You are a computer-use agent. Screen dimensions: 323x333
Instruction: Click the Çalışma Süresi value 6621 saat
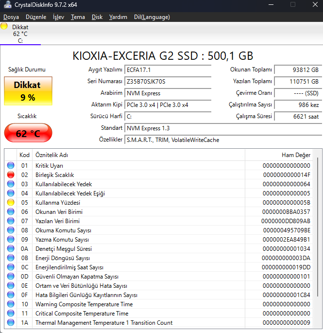tap(298, 117)
